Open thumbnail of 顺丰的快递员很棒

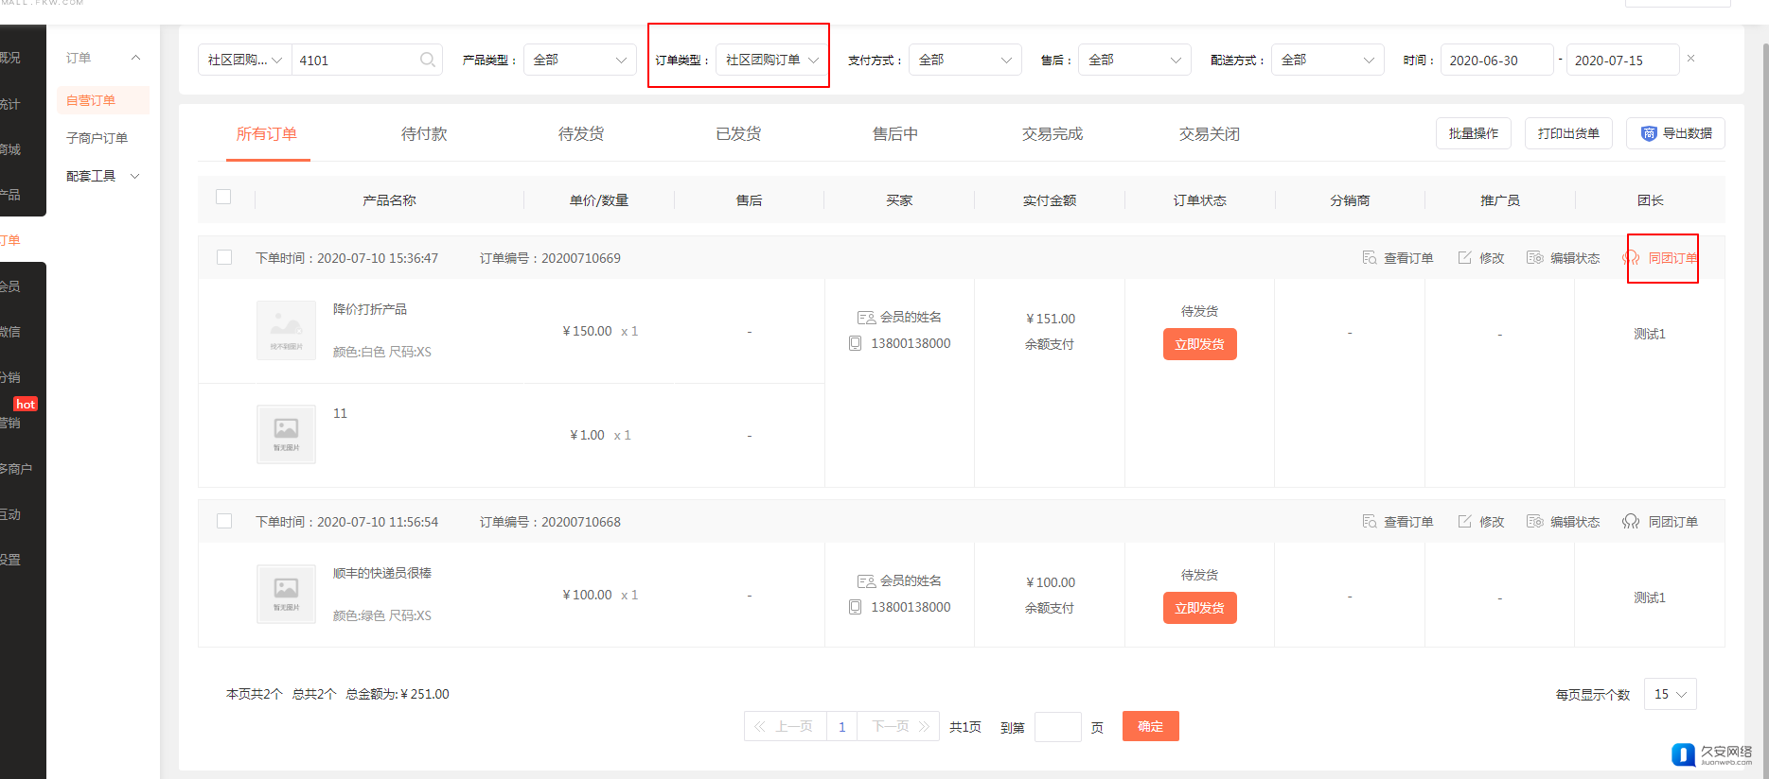(x=286, y=594)
